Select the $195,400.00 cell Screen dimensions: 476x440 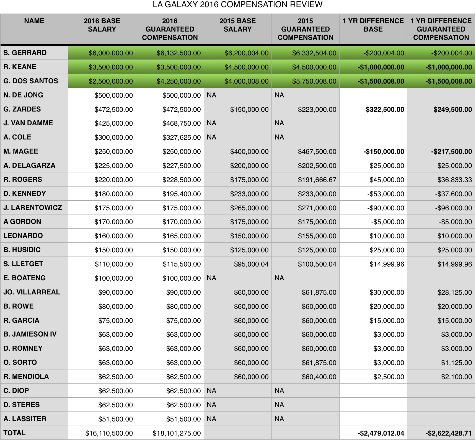[170, 193]
